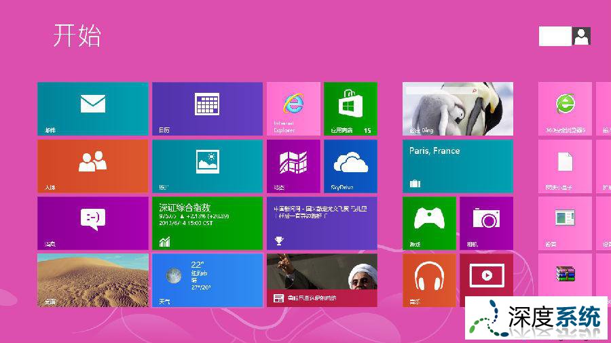Viewport: 611px width, 343px height.
Task: Open the Photos tile
Action: coord(207,166)
